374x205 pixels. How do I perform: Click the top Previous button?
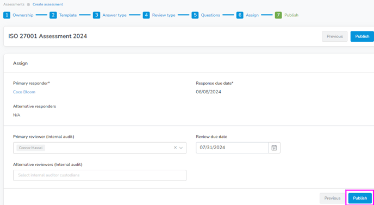click(x=335, y=36)
